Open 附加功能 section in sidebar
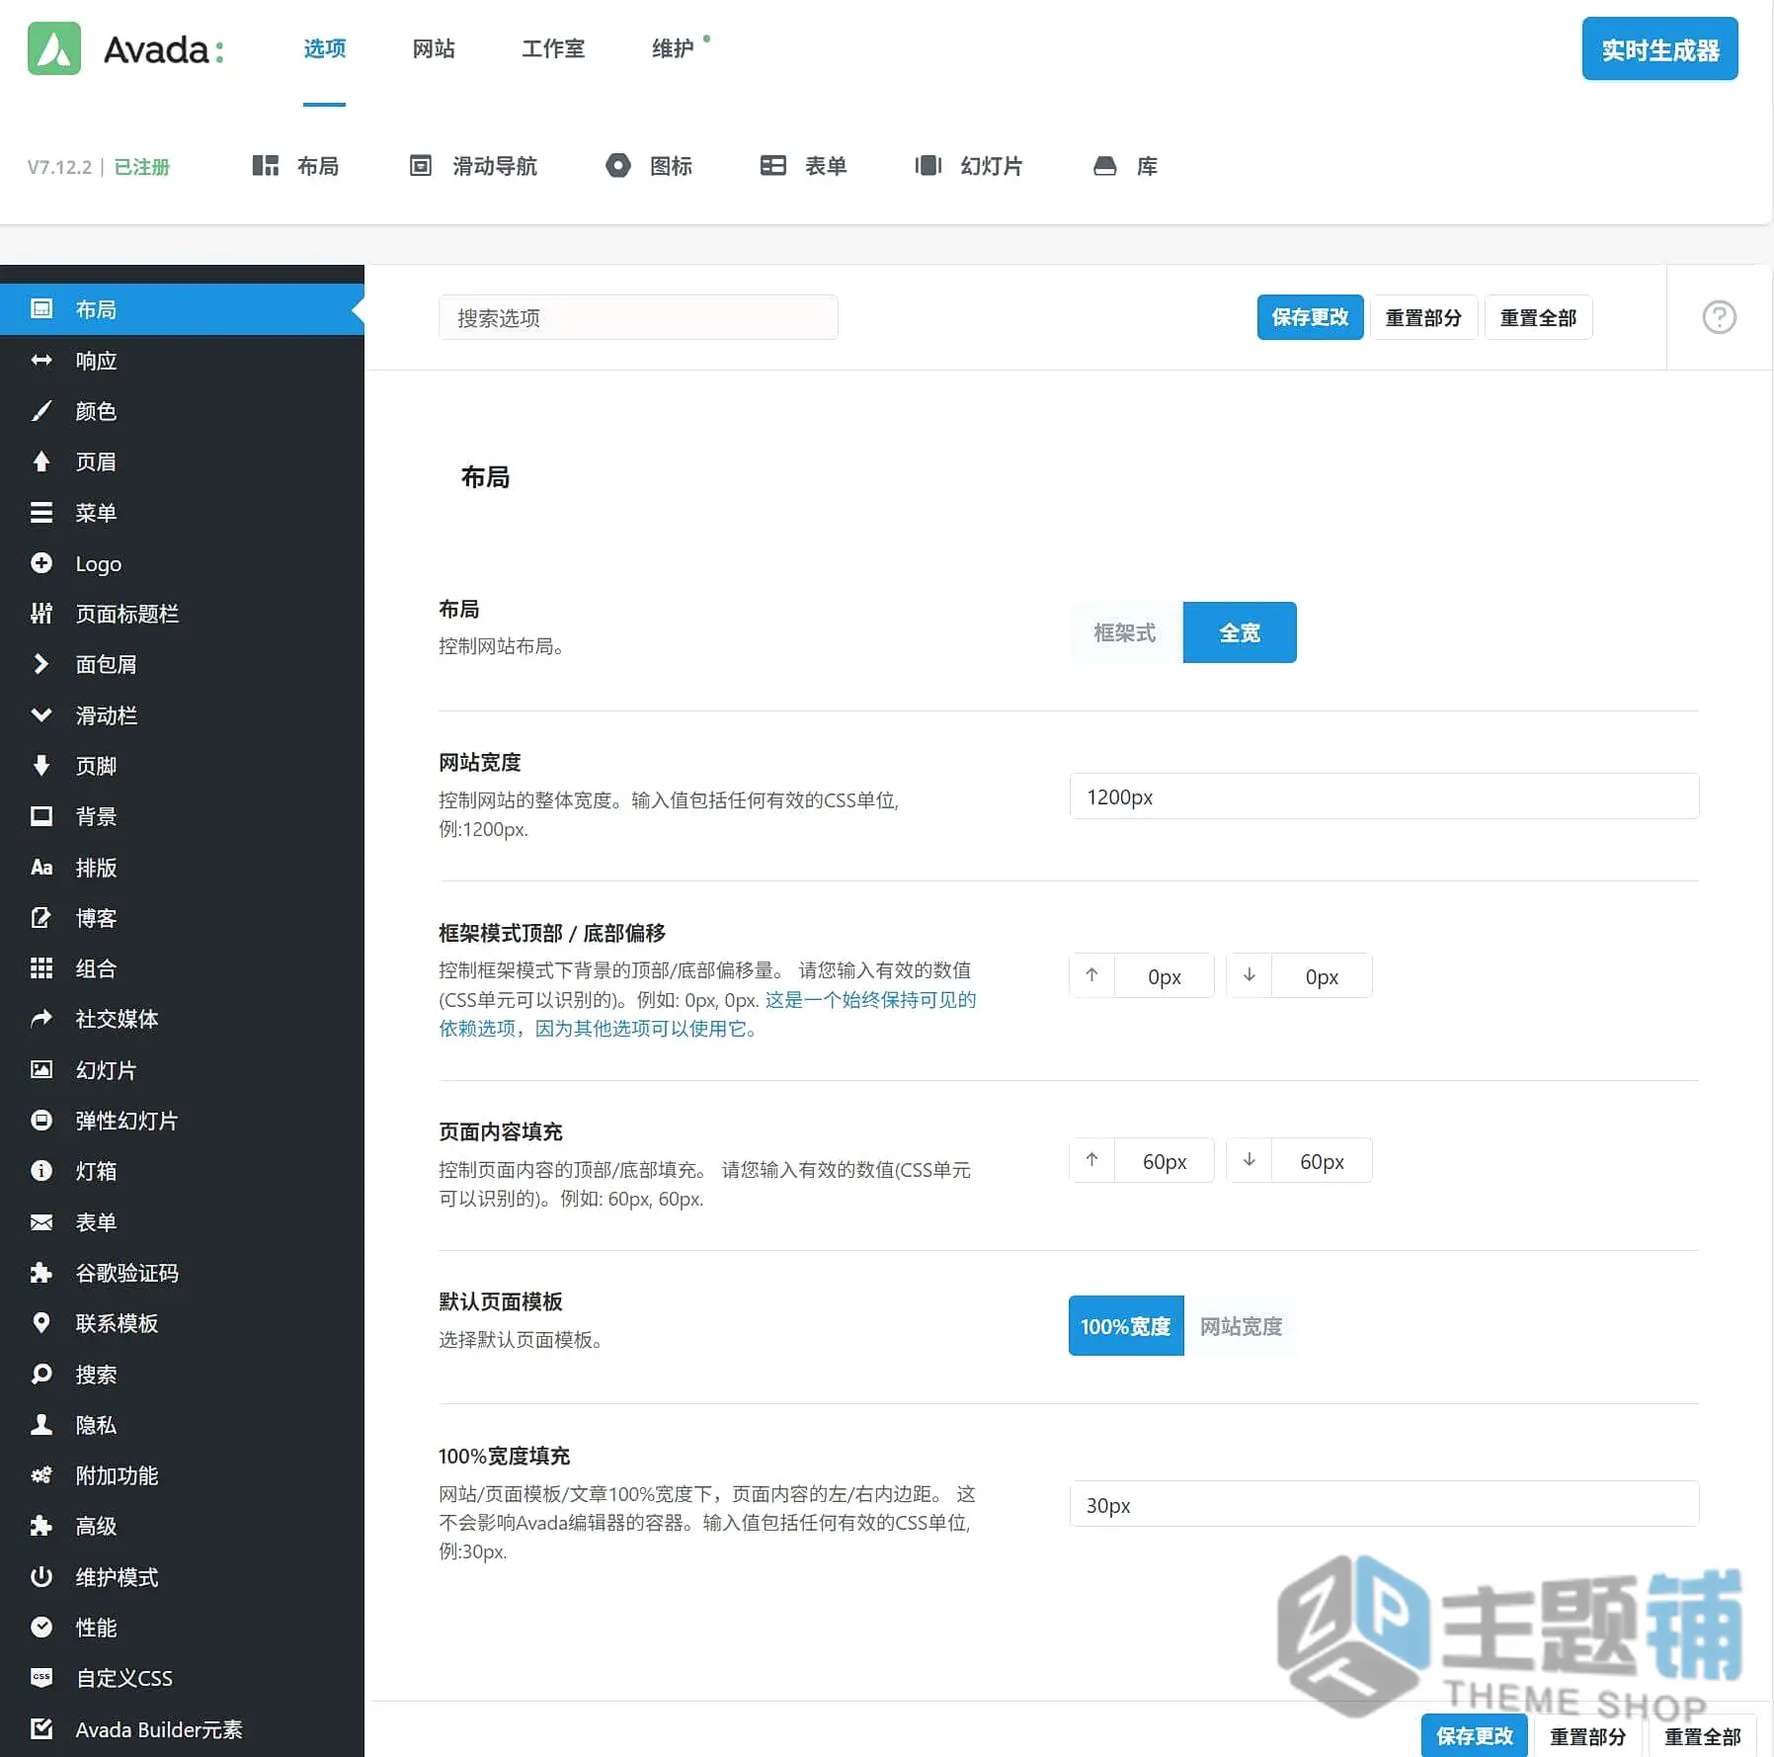The width and height of the screenshot is (1774, 1757). coord(182,1476)
